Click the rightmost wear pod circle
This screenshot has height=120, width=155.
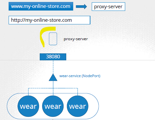(77, 106)
